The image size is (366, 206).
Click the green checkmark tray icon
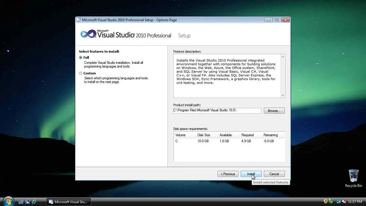pyautogui.click(x=331, y=201)
